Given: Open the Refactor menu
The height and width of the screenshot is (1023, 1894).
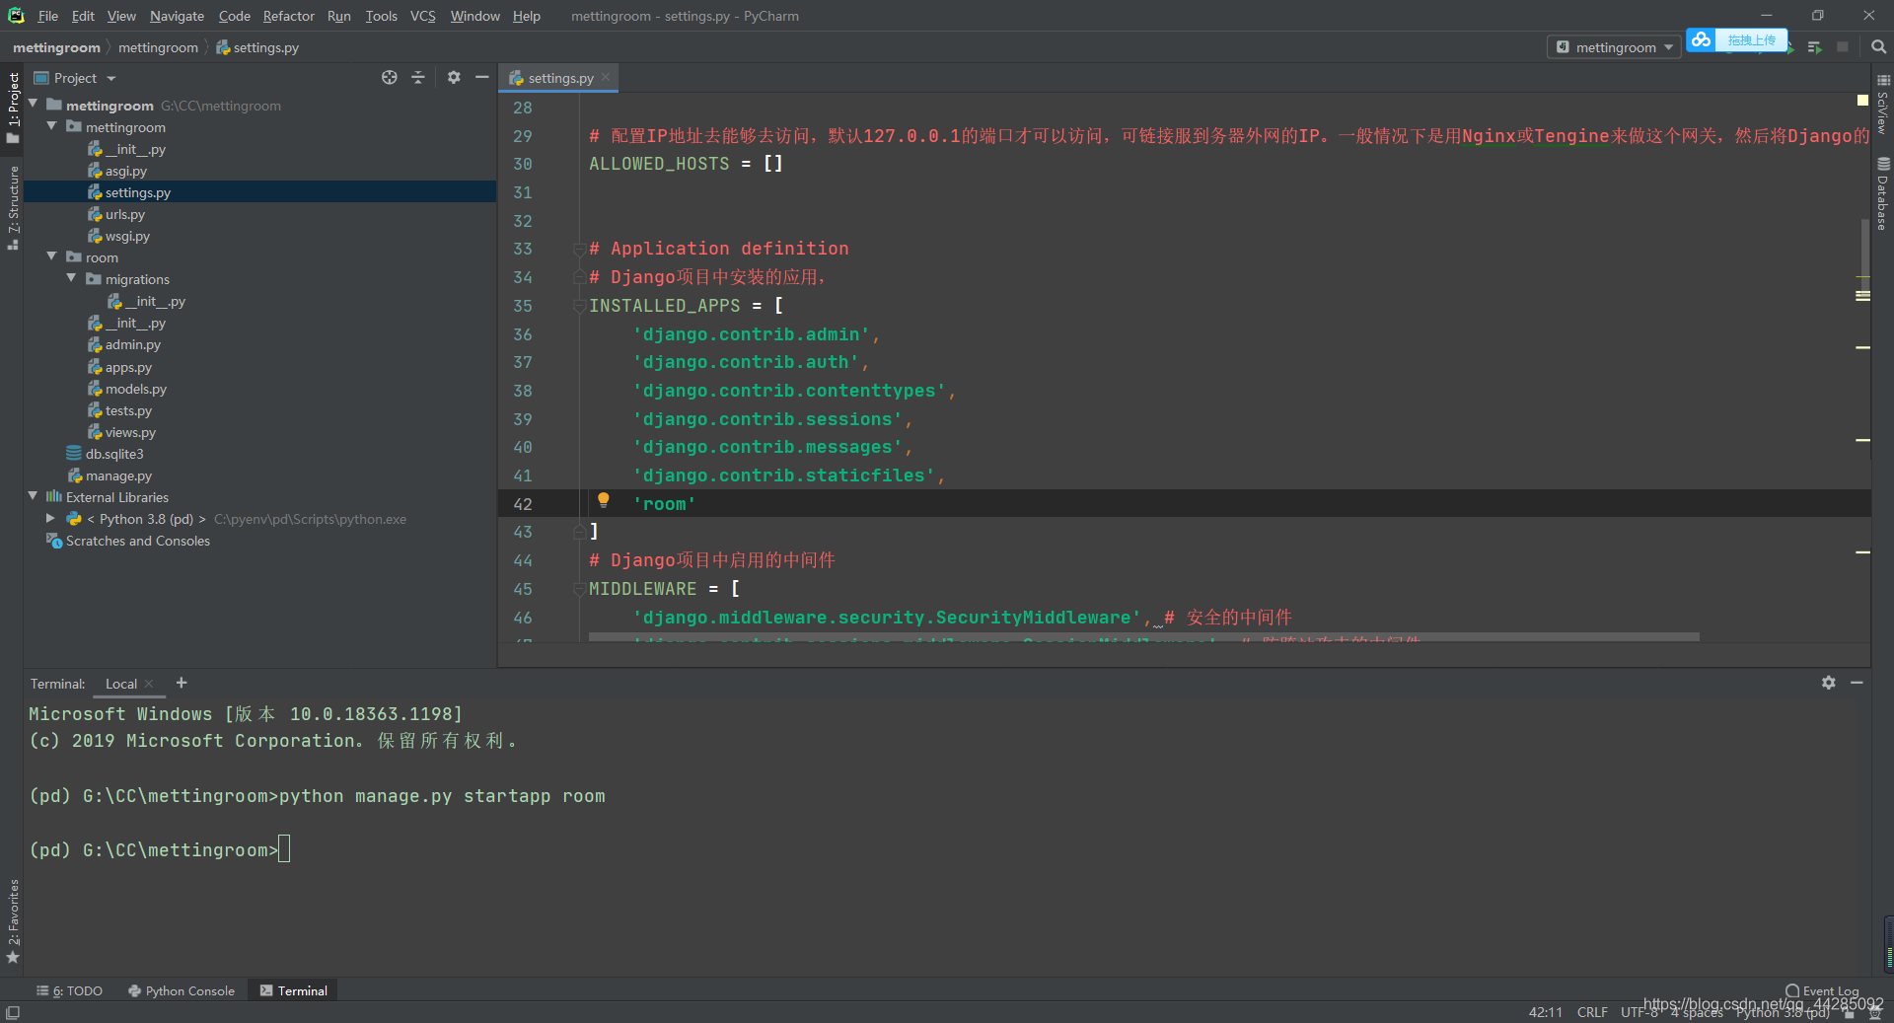Looking at the screenshot, I should pos(288,16).
